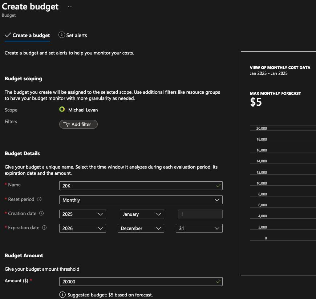This screenshot has height=299, width=316.
Task: Click the Amount input containing 20000
Action: [141, 282]
